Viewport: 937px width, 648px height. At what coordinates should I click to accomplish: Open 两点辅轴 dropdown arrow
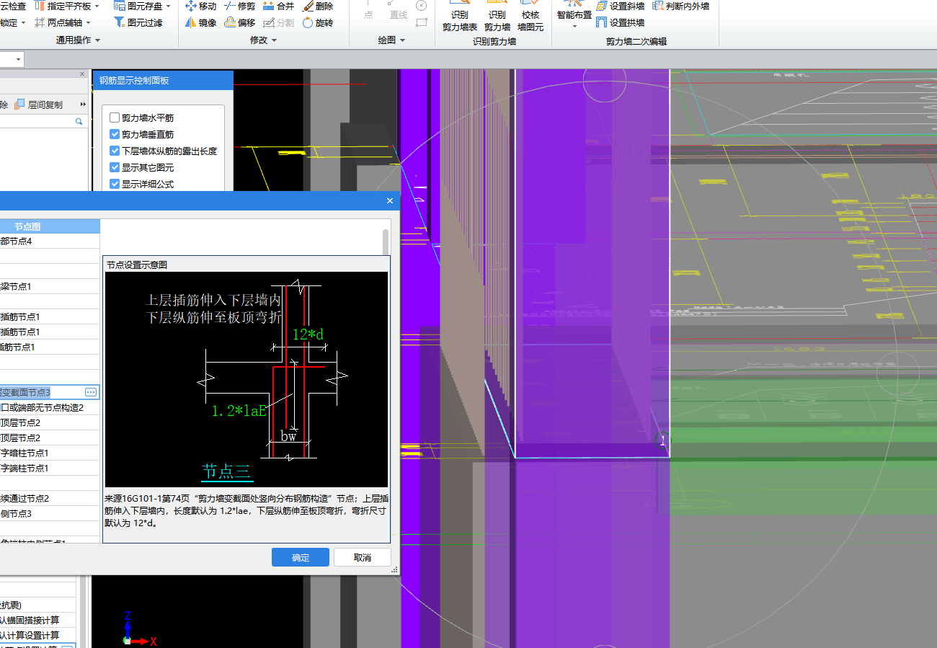(88, 22)
